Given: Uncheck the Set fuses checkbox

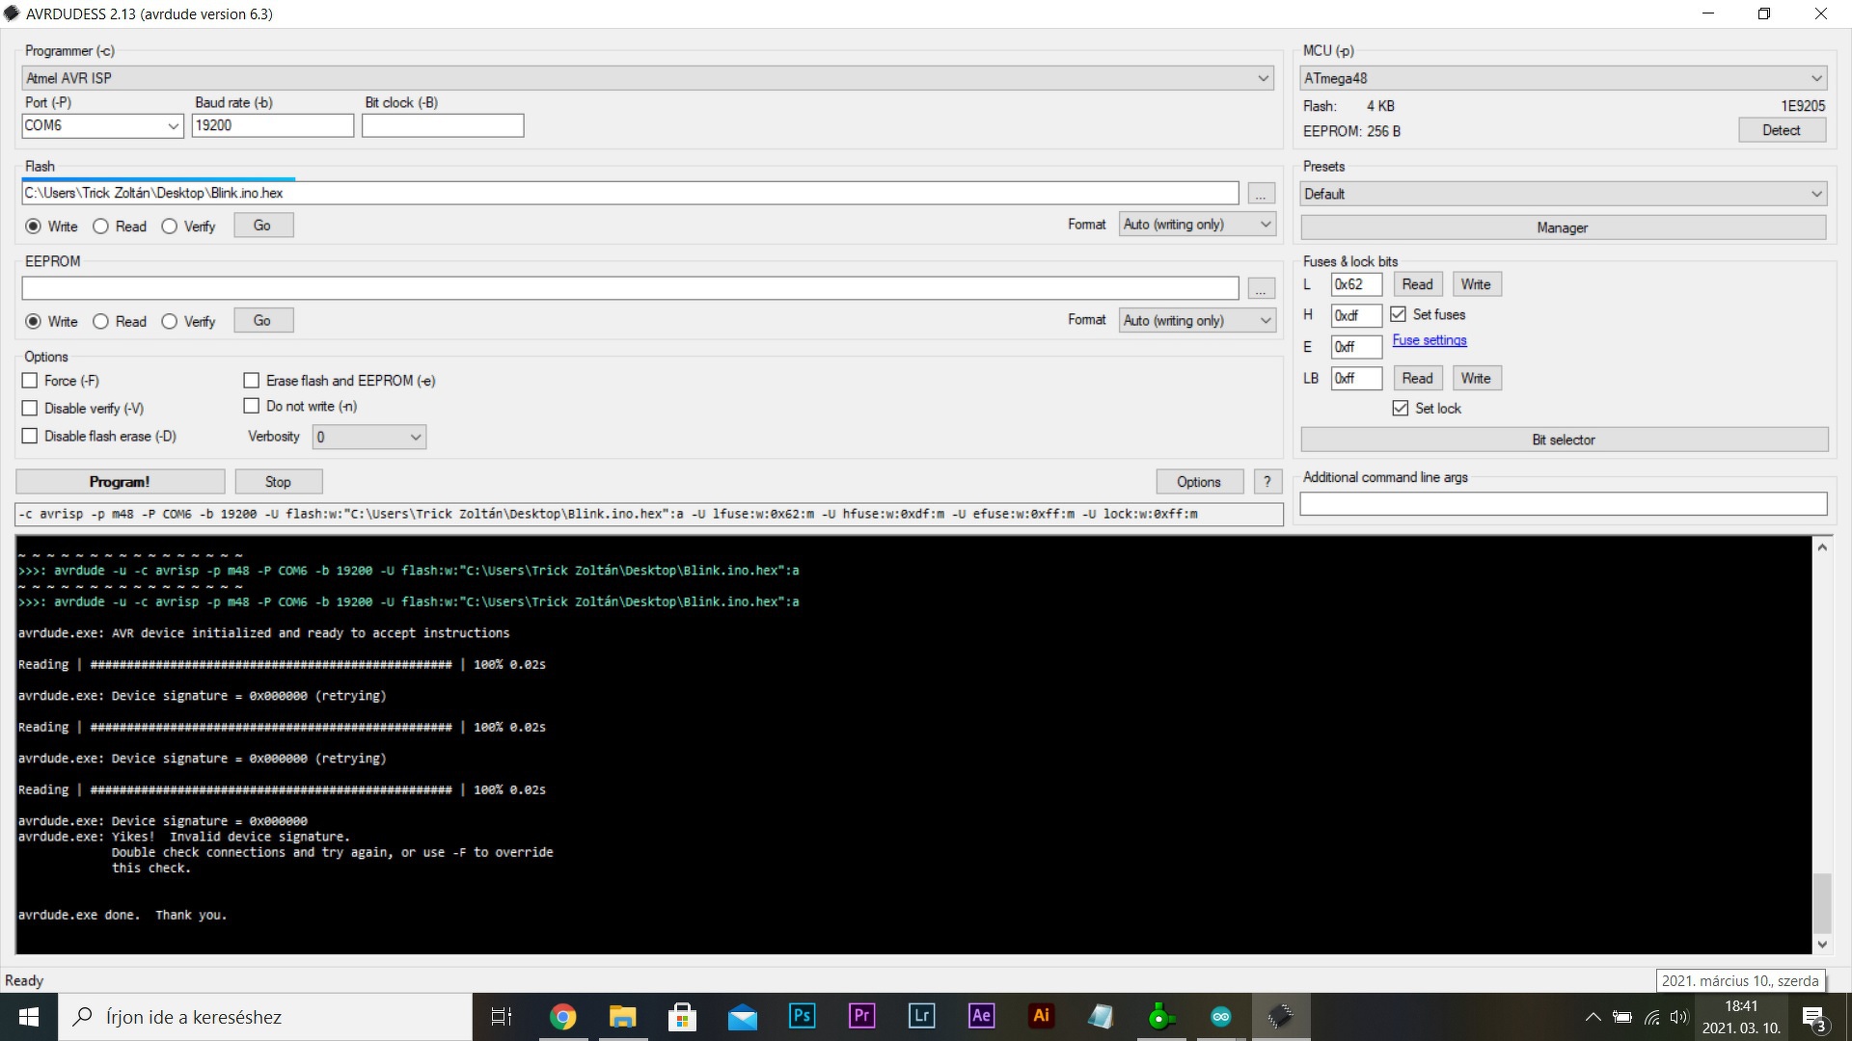Looking at the screenshot, I should [x=1398, y=314].
